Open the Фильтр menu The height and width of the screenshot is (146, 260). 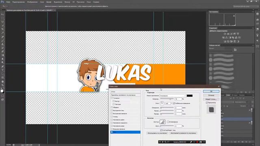[67, 2]
